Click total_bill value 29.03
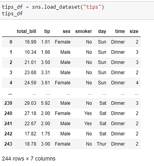The width and height of the screenshot is (154, 166). click(x=30, y=103)
